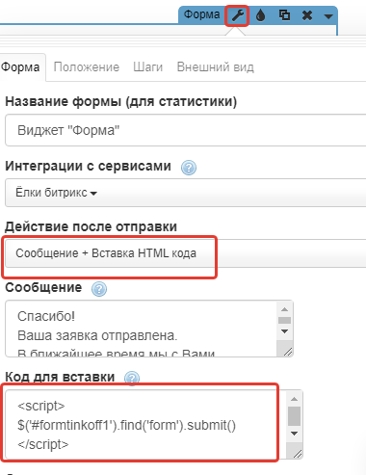Screen dimensions: 366x475
Task: Click down arrow on Сообщение scrollbar
Action: tap(285, 331)
